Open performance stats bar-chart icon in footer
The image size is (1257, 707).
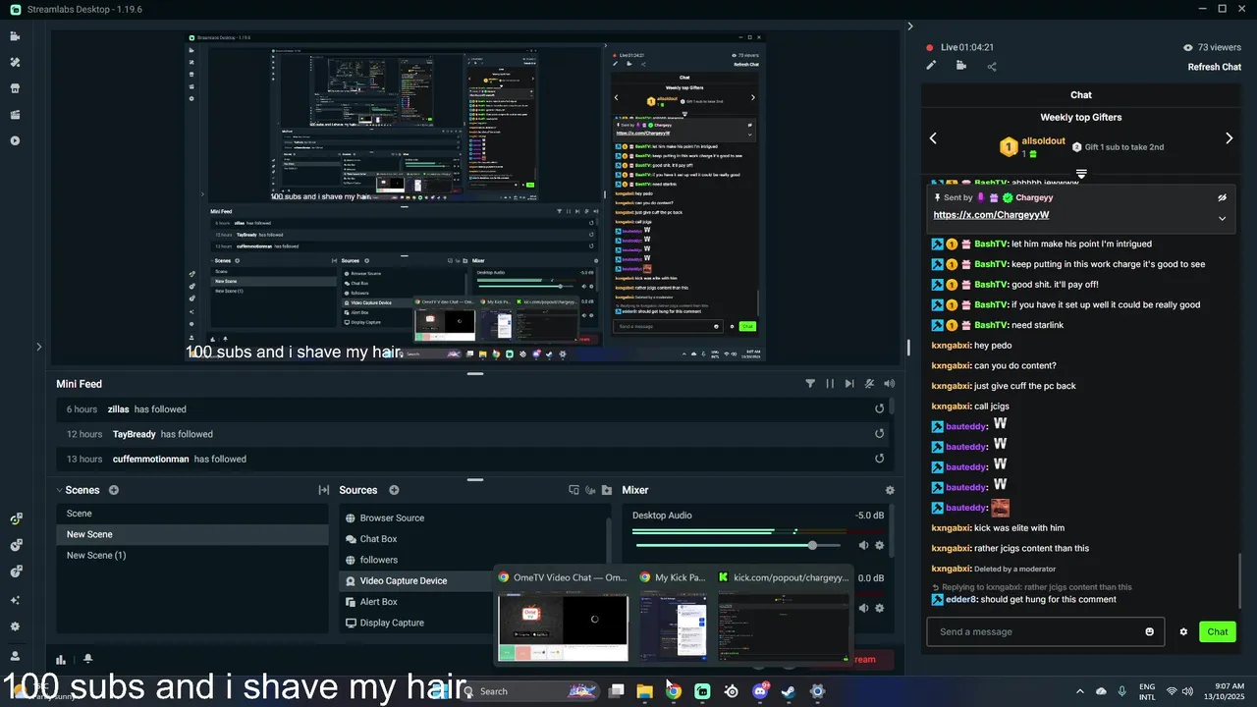[61, 660]
